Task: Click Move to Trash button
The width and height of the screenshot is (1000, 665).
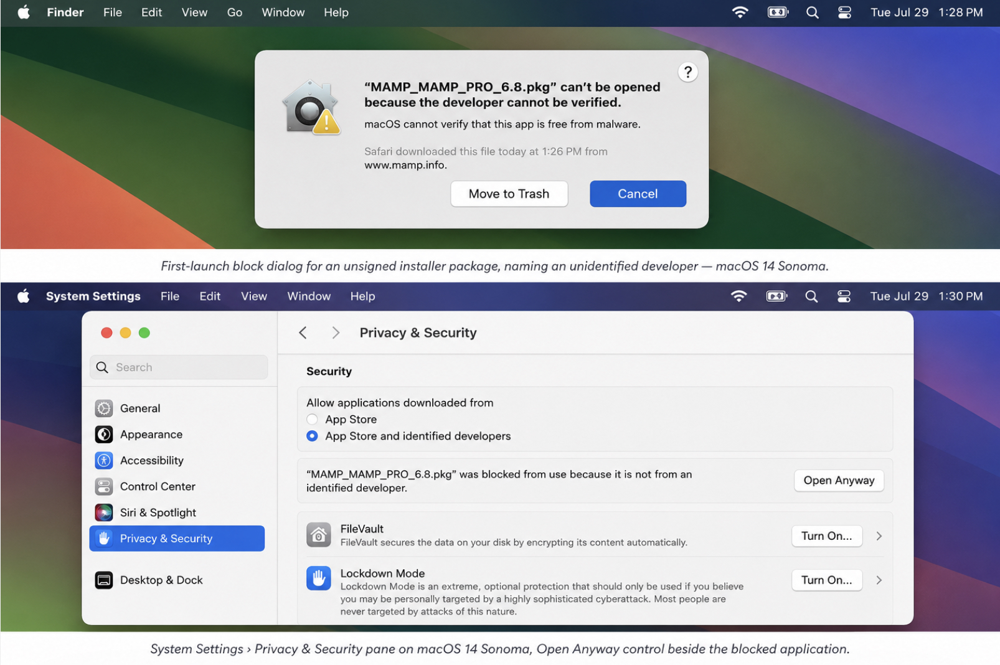Action: [509, 194]
